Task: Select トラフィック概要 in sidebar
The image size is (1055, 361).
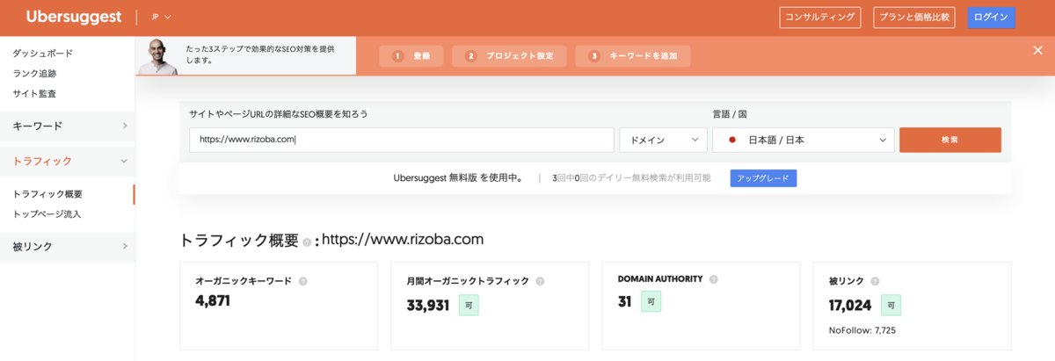Action: (47, 194)
